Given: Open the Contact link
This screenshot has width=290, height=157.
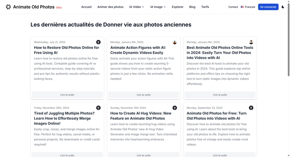Looking at the screenshot, I should coord(233,7).
